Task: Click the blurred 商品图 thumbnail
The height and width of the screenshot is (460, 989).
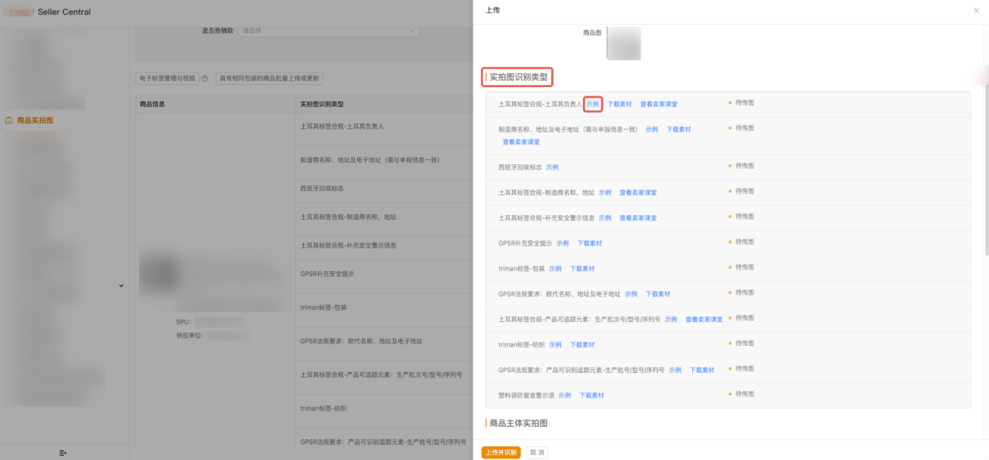Action: click(x=623, y=43)
